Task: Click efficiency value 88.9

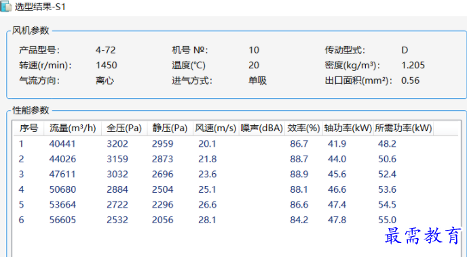Action: (x=299, y=174)
